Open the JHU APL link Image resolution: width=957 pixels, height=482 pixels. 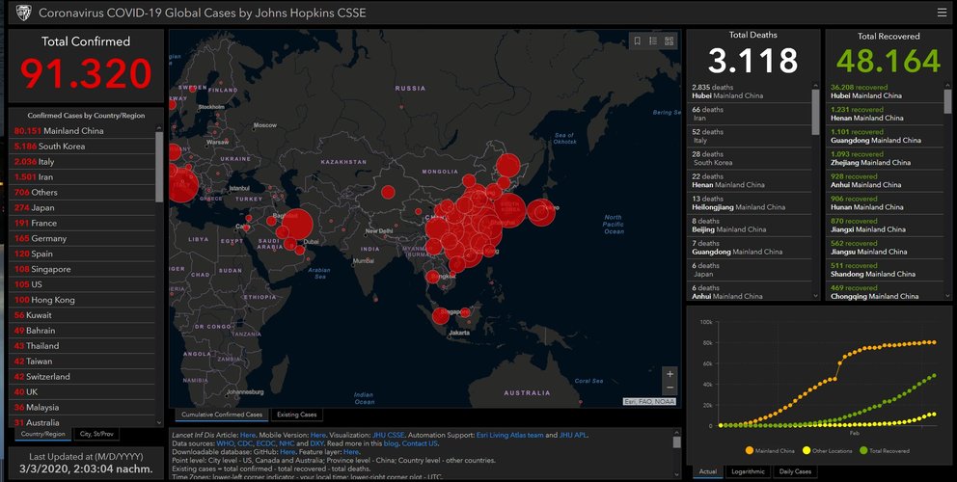(x=573, y=435)
